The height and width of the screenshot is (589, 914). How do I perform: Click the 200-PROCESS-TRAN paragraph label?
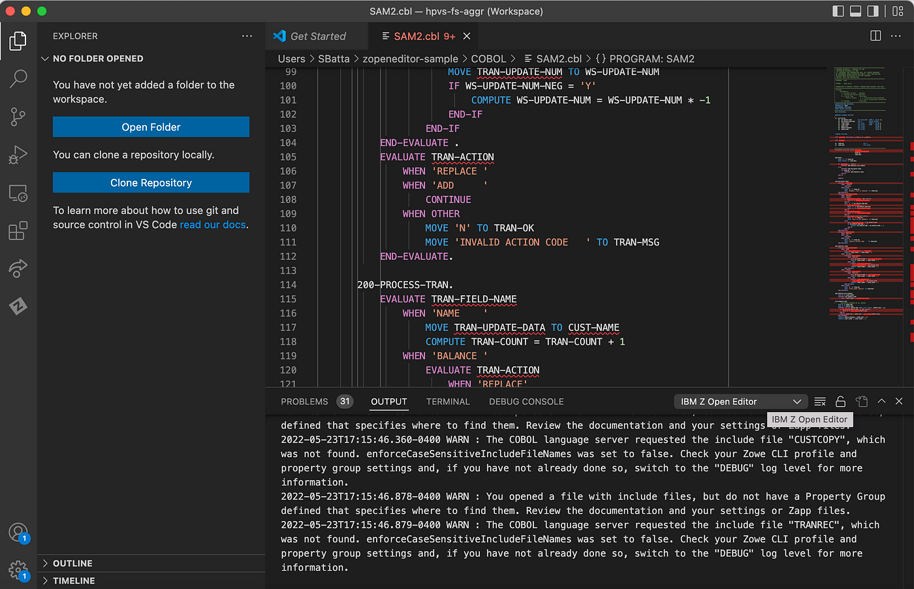point(405,285)
